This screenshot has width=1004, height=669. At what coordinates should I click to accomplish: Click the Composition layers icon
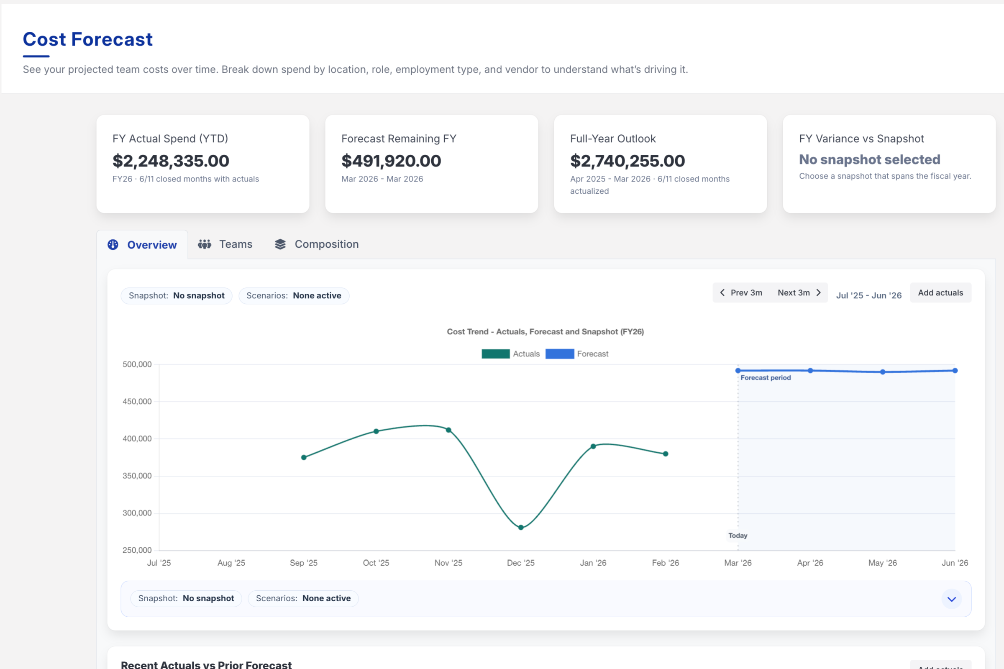280,244
